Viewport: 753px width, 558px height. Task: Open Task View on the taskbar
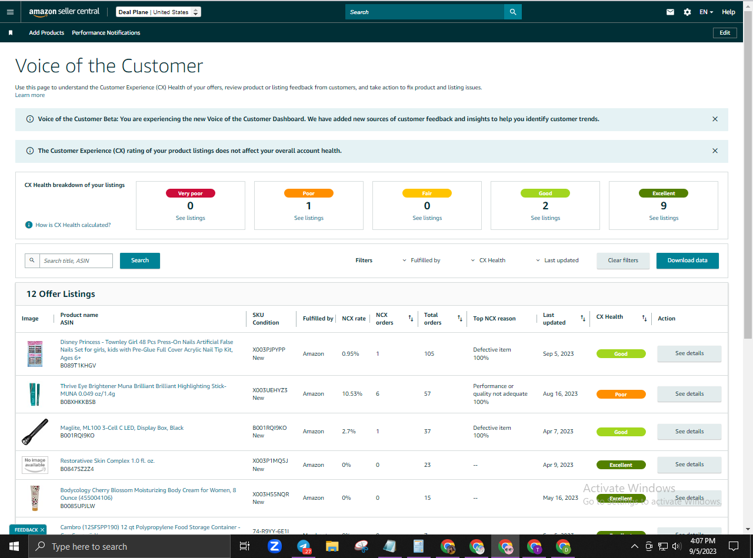[x=245, y=546]
